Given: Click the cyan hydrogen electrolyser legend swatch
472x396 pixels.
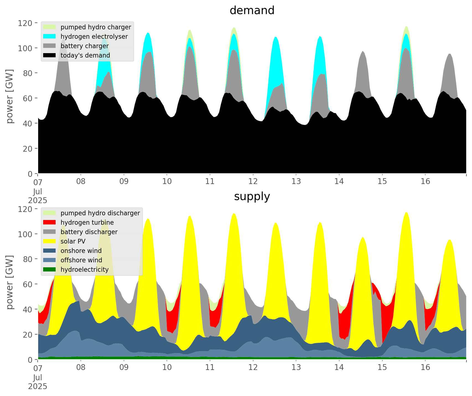Looking at the screenshot, I should pyautogui.click(x=50, y=37).
